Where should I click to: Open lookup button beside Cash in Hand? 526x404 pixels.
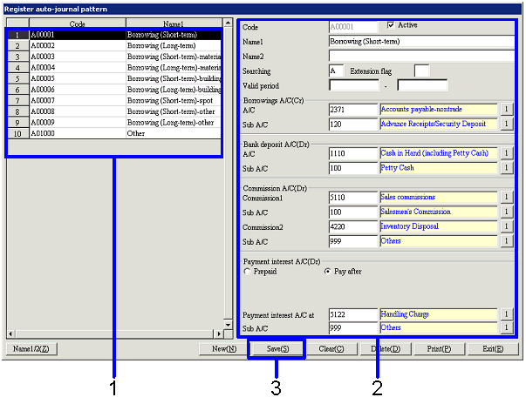(506, 153)
